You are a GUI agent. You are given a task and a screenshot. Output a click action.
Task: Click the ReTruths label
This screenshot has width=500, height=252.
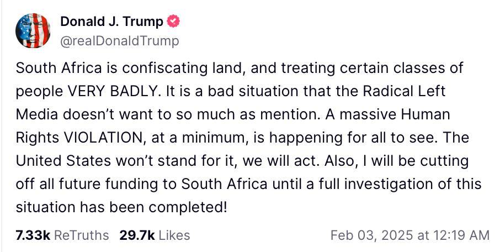click(x=82, y=235)
